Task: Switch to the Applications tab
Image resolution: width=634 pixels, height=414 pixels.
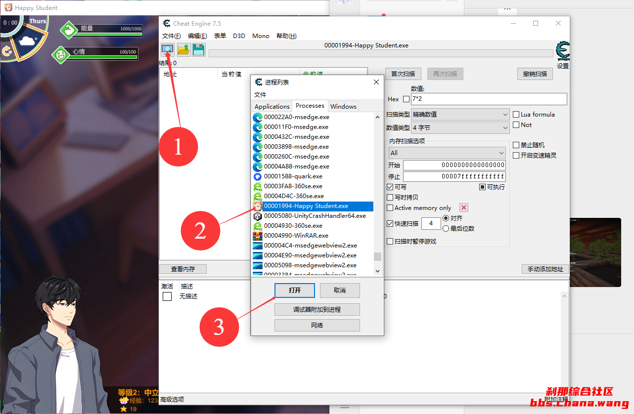Action: pyautogui.click(x=272, y=106)
